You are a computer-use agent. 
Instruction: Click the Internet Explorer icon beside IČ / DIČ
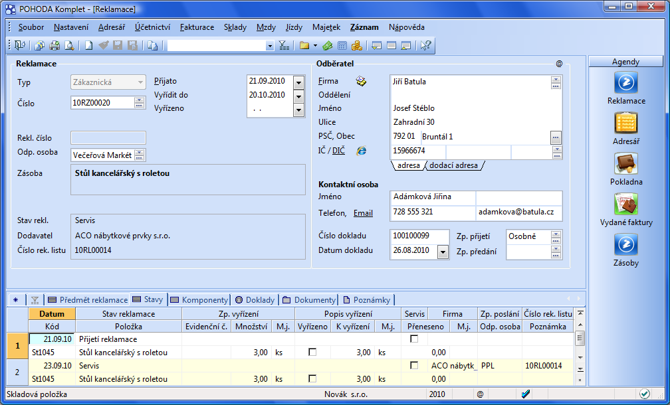362,150
